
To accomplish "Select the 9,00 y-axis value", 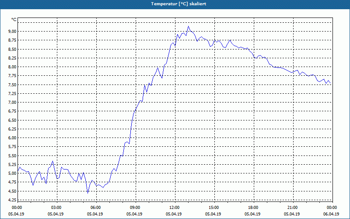I will pyautogui.click(x=12, y=32).
